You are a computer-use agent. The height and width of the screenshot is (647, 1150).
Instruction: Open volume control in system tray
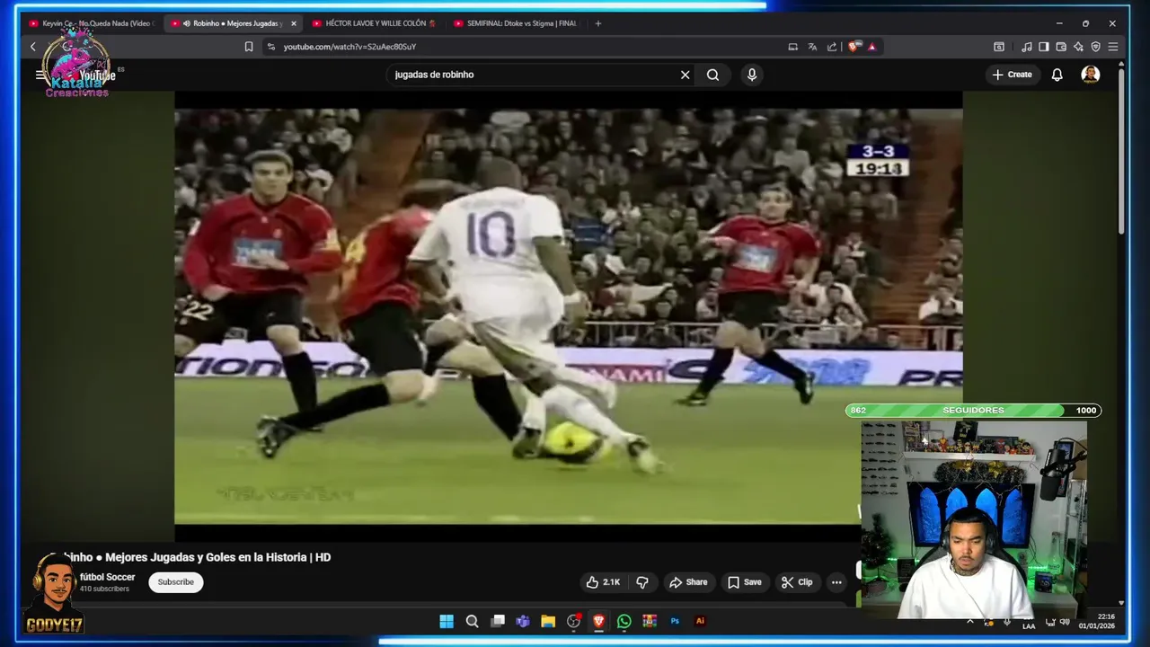1065,622
